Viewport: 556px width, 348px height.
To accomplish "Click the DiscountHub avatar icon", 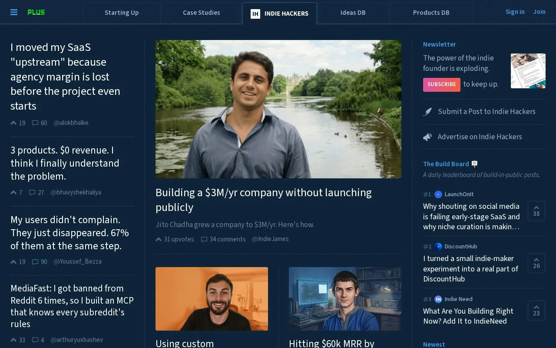I will (438, 247).
